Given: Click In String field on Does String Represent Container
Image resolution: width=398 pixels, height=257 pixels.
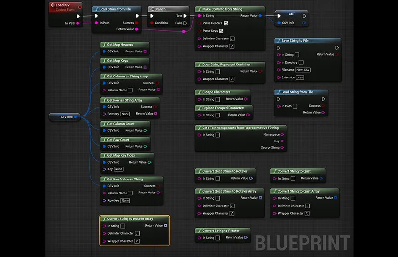Looking at the screenshot, I should click(218, 72).
